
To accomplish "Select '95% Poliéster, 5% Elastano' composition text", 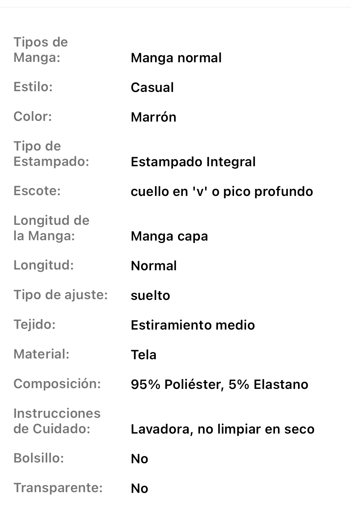I will tap(219, 384).
